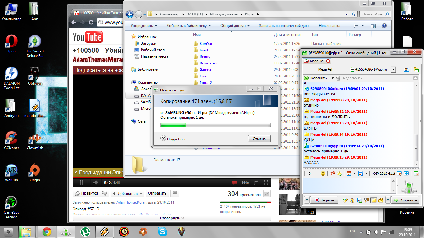Open Opera desktop shortcut
Screen dimensions: 424x238
[x=11, y=44]
